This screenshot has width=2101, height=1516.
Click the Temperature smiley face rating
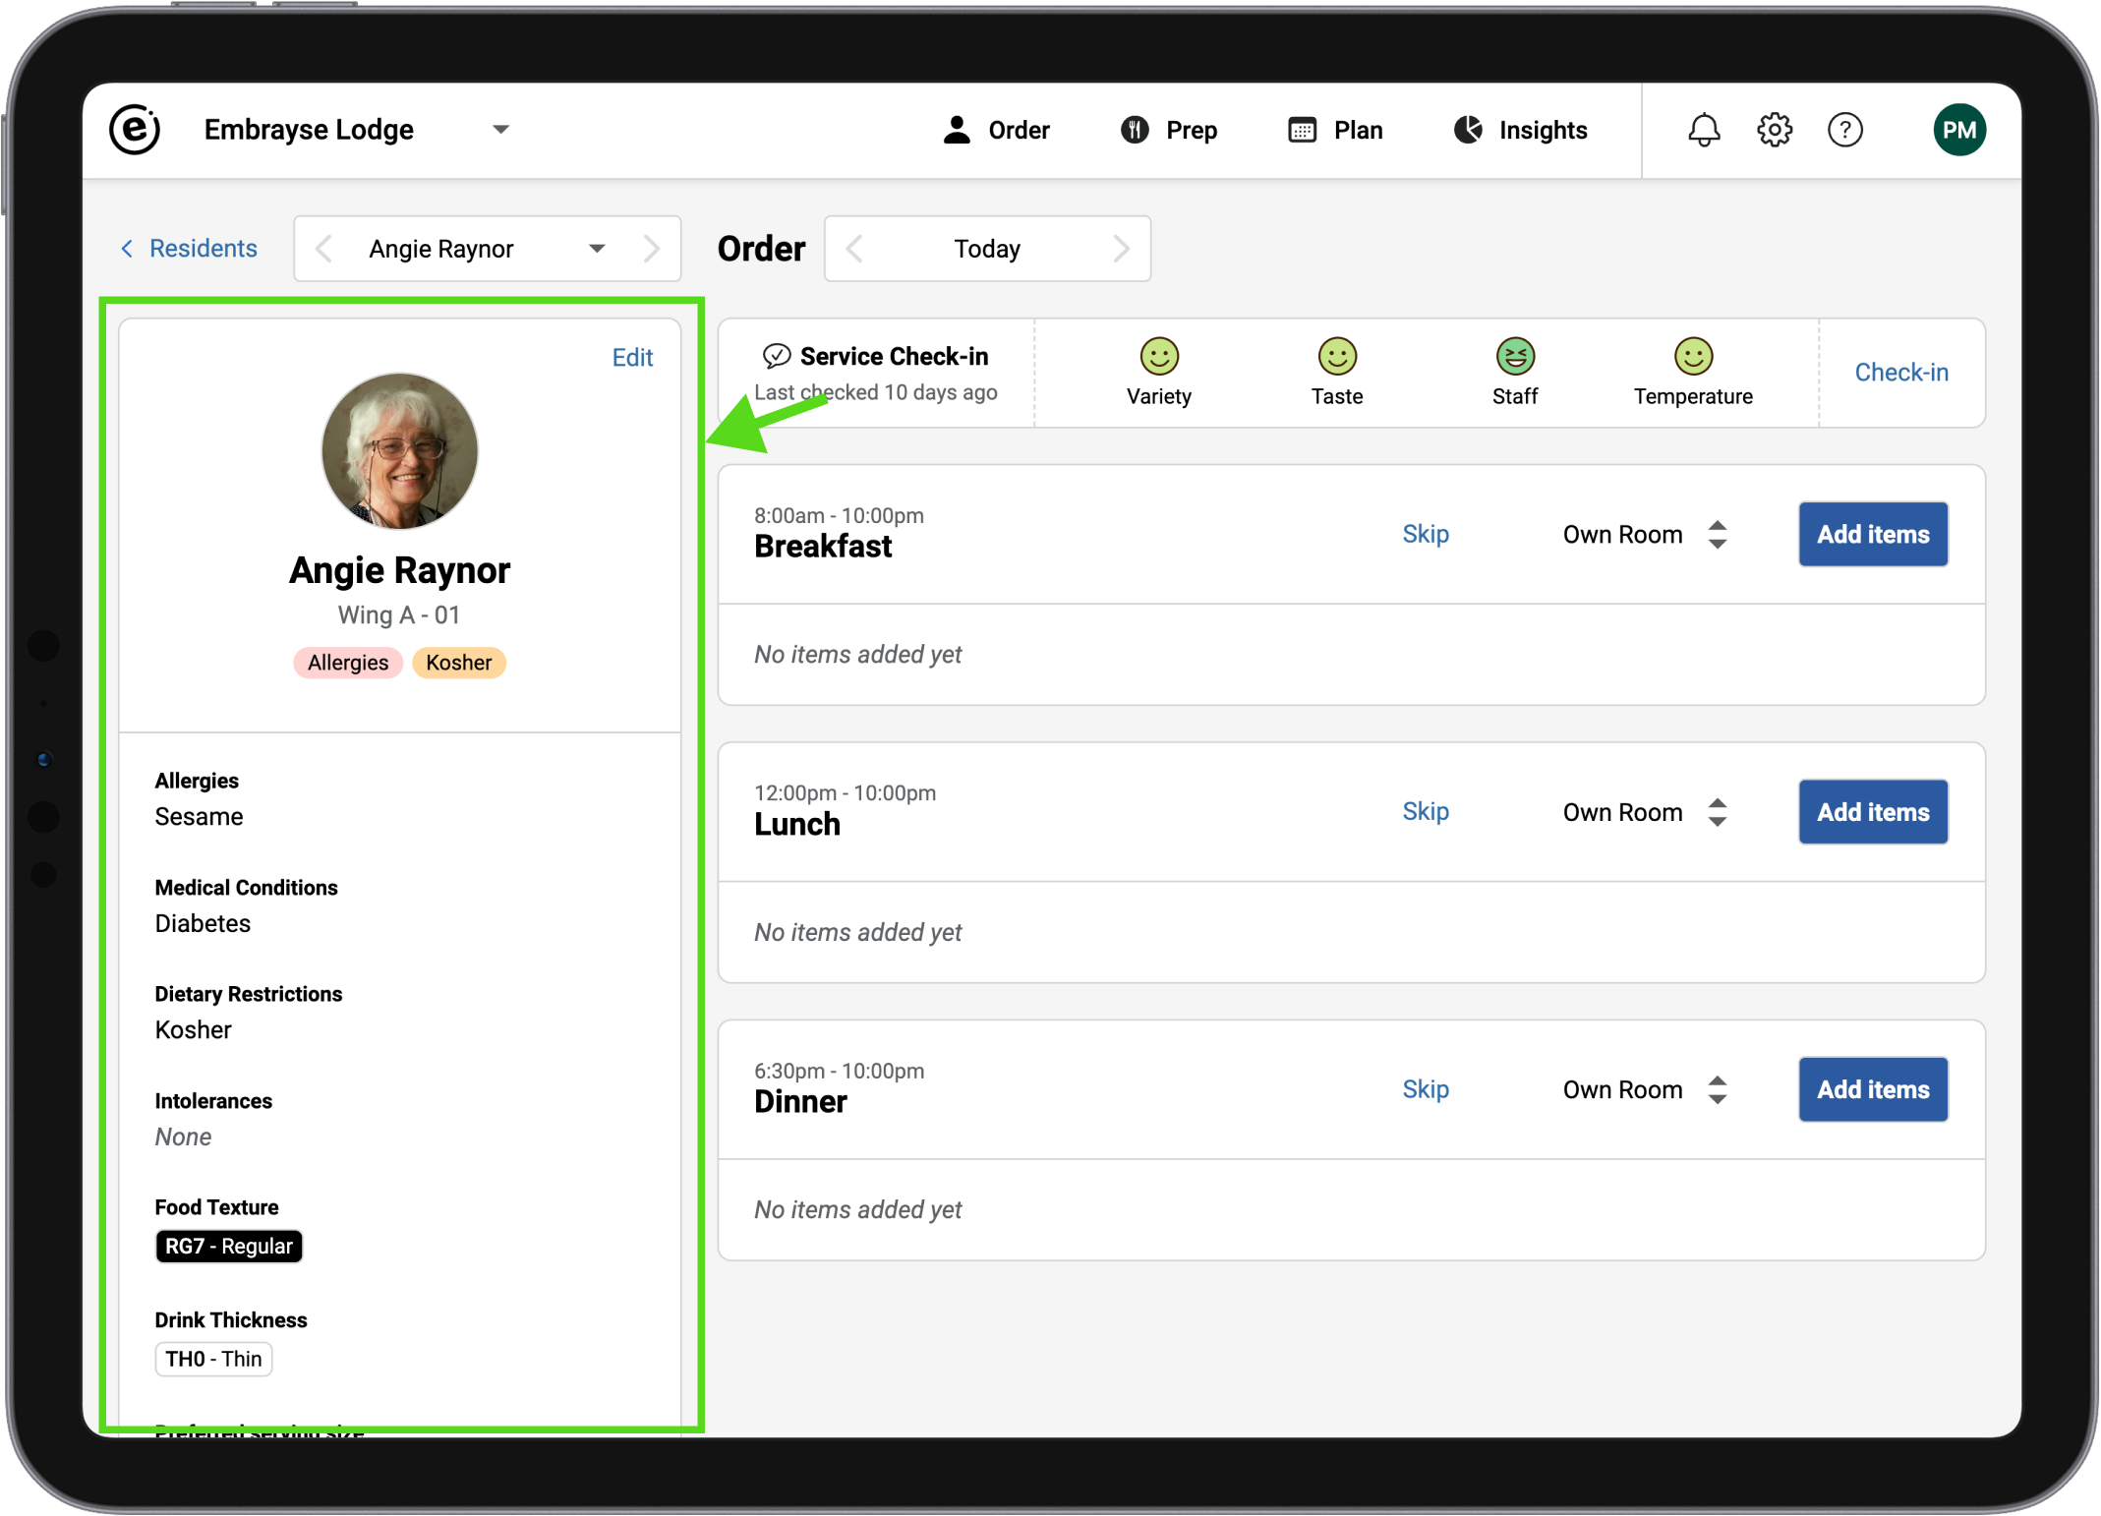click(1693, 357)
